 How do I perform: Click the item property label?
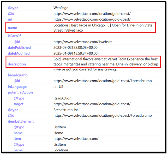pyautogui.click(x=17, y=139)
